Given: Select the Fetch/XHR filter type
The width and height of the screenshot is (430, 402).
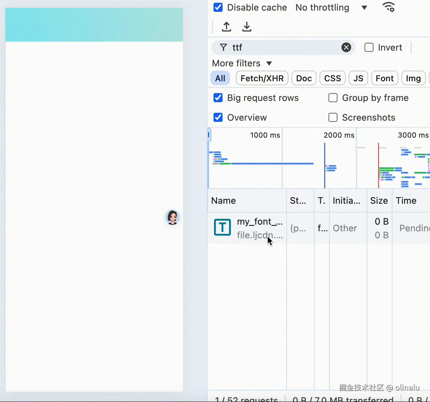Looking at the screenshot, I should [262, 78].
